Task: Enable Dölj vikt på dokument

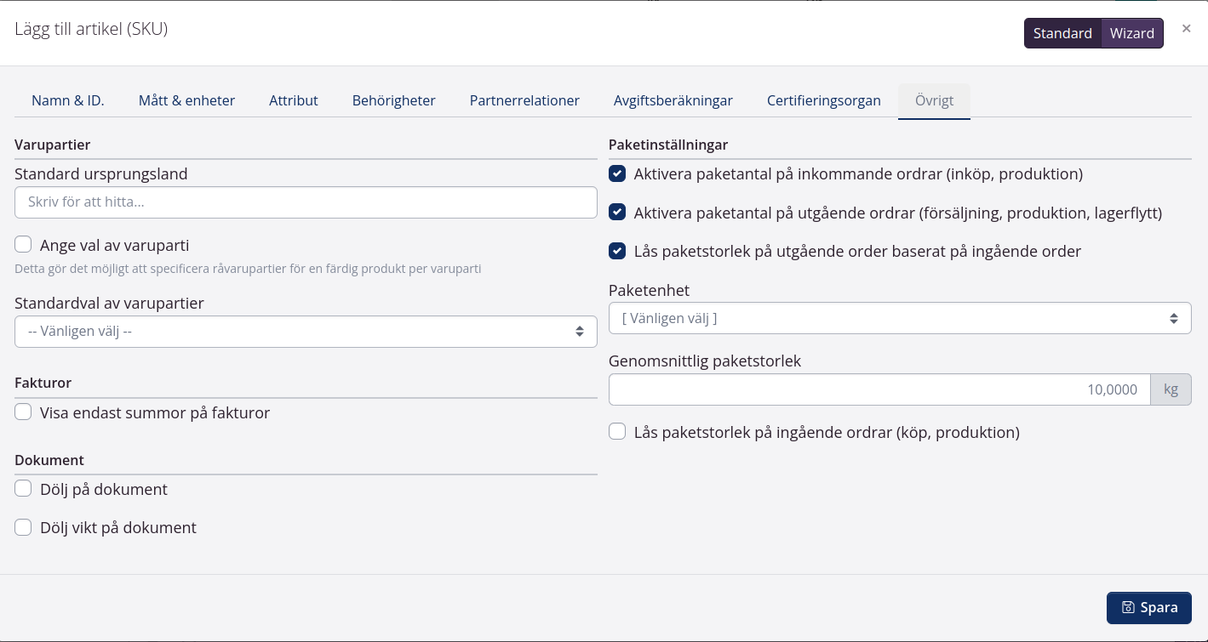Action: click(23, 527)
